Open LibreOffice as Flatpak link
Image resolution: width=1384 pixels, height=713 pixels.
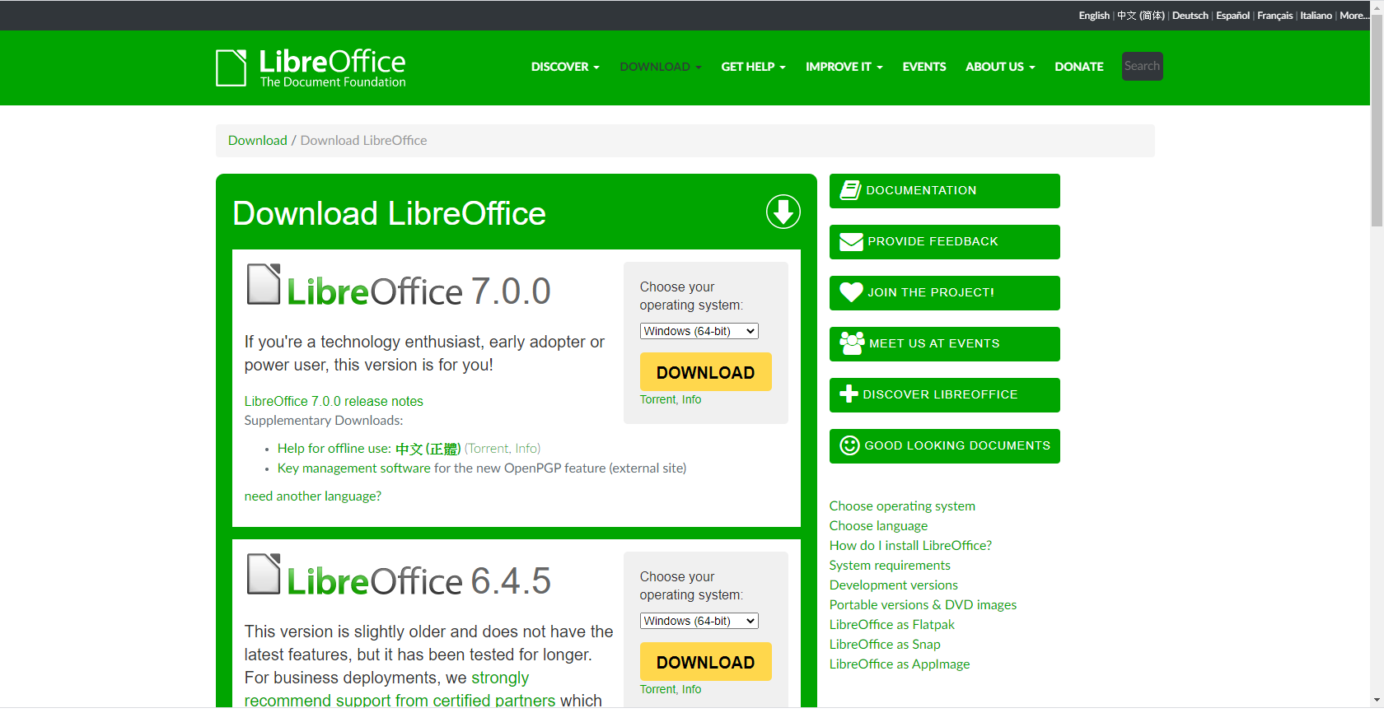coord(892,625)
